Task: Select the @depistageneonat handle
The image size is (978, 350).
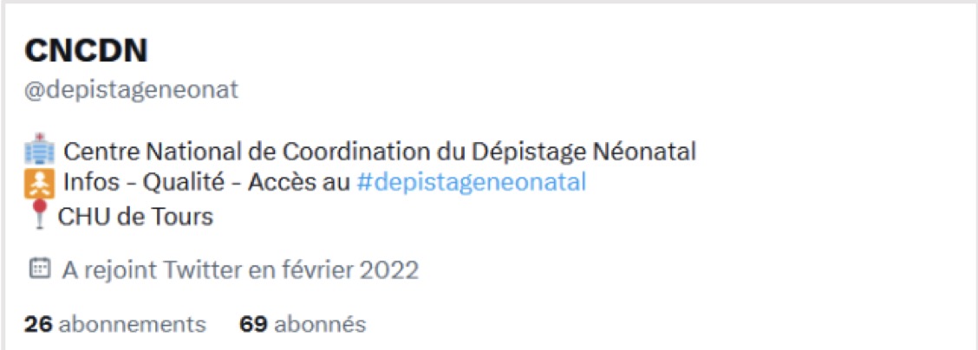Action: pos(131,88)
